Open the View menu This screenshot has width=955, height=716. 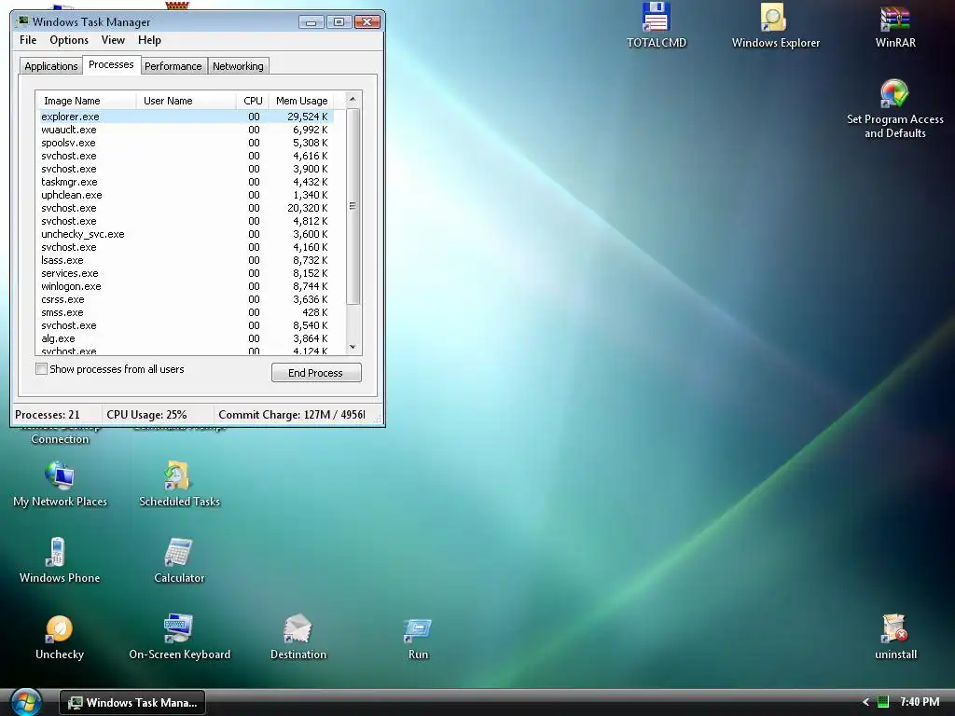pos(113,40)
